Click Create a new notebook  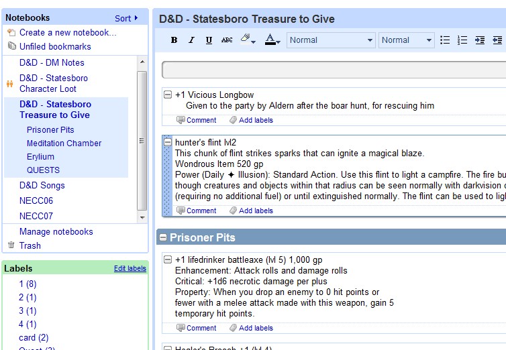tap(68, 33)
